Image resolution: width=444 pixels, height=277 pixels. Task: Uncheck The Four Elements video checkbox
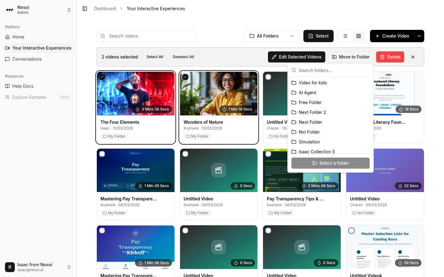(102, 77)
